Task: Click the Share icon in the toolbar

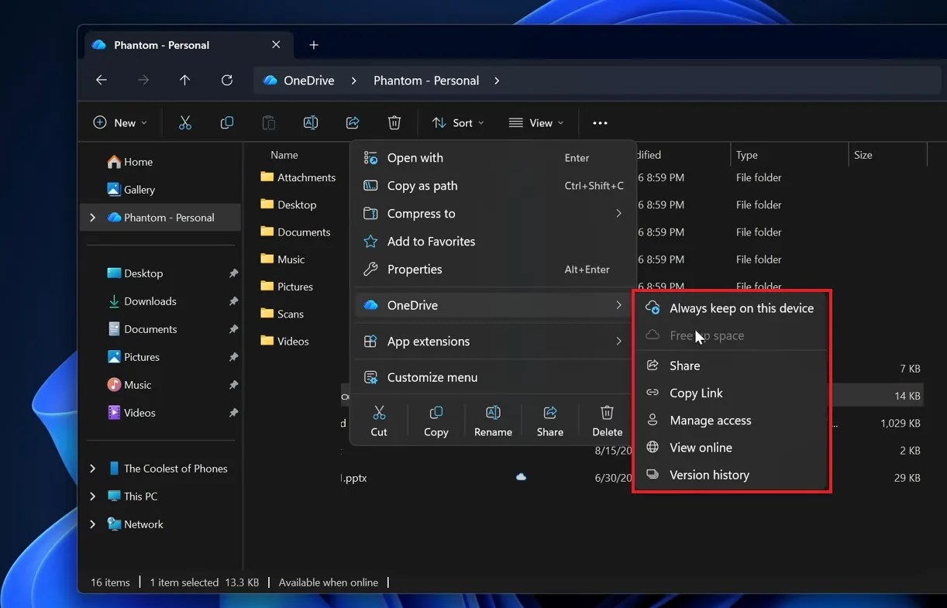Action: 353,122
